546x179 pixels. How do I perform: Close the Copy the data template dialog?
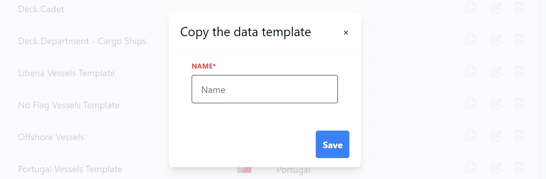[x=346, y=33]
